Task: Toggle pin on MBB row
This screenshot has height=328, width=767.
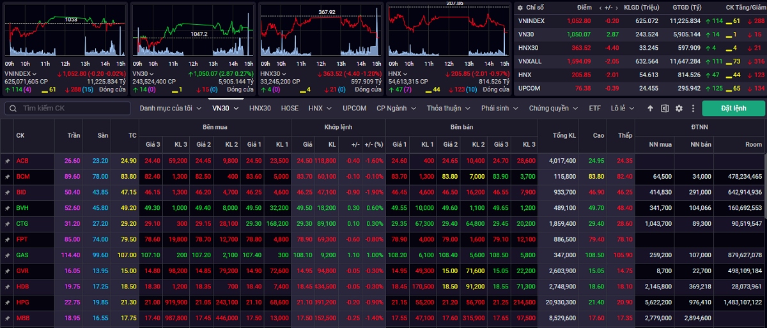Action: pos(8,318)
